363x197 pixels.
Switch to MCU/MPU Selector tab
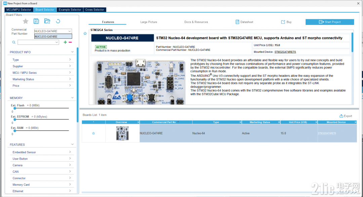(x=19, y=10)
